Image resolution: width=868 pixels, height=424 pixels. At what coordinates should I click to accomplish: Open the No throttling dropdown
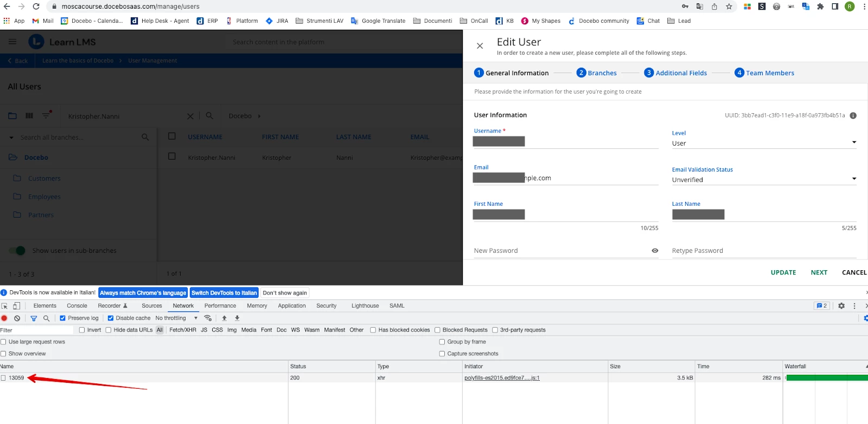click(176, 318)
